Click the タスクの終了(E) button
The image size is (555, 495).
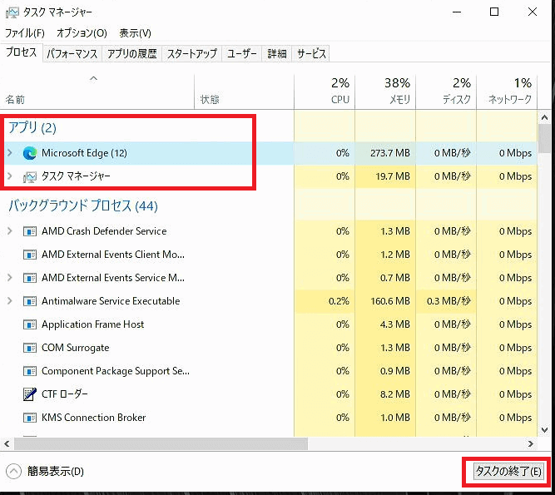click(x=508, y=472)
